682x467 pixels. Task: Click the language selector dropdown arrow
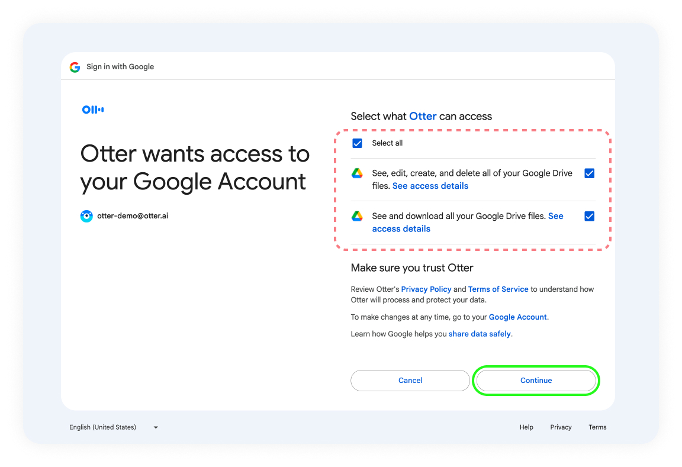[156, 428]
